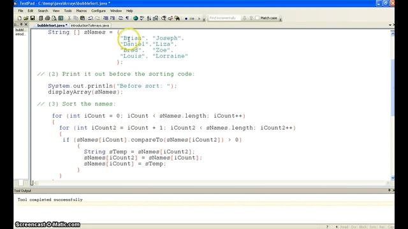The image size is (408, 229).
Task: Switch to the introductionToArrays.java tab
Action: pos(90,25)
